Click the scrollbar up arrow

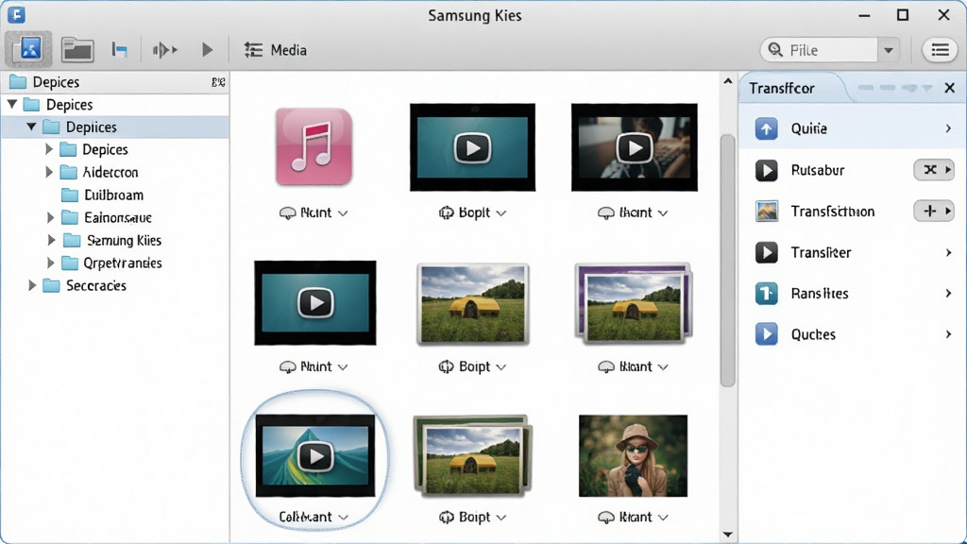(x=728, y=81)
